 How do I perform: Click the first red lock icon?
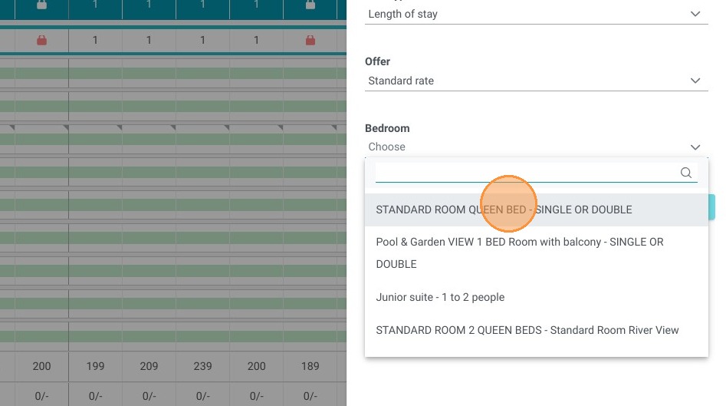(41, 41)
